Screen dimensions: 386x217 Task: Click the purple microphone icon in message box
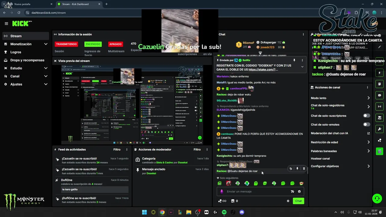click(222, 191)
